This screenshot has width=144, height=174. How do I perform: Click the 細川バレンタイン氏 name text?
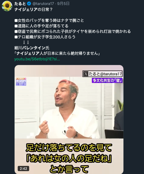[x=32, y=48]
